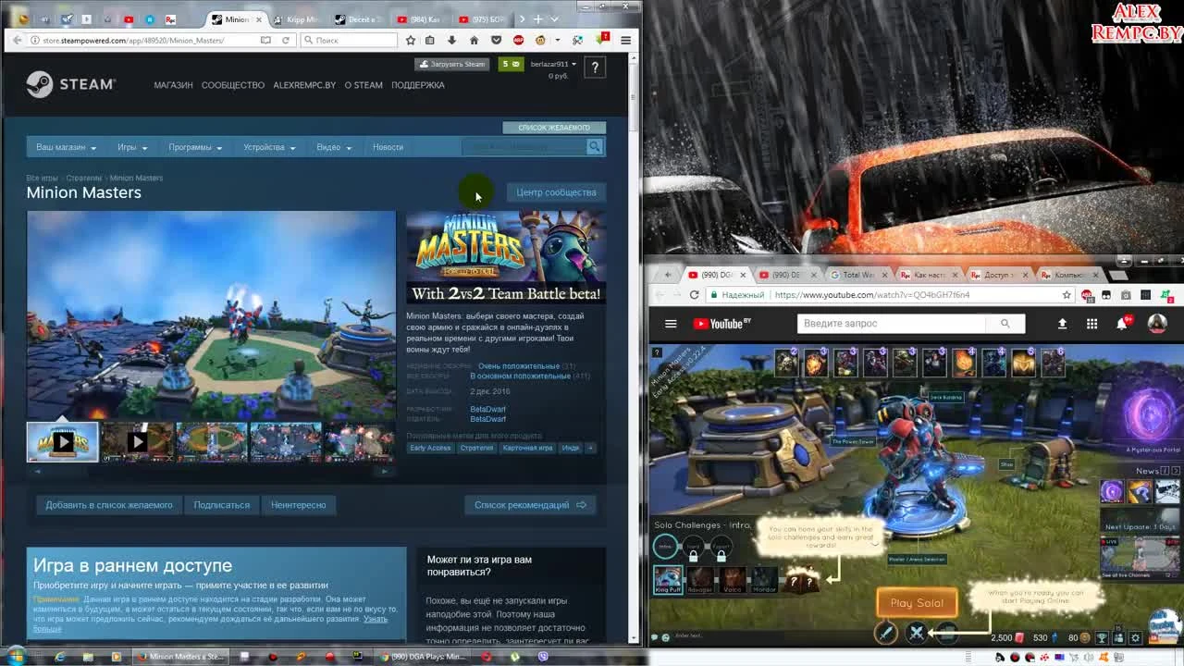
Task: Open the СООБЩЕСТВО menu in the Steam header
Action: pyautogui.click(x=233, y=85)
